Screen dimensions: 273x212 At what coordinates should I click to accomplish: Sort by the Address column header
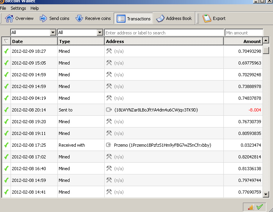click(164, 41)
